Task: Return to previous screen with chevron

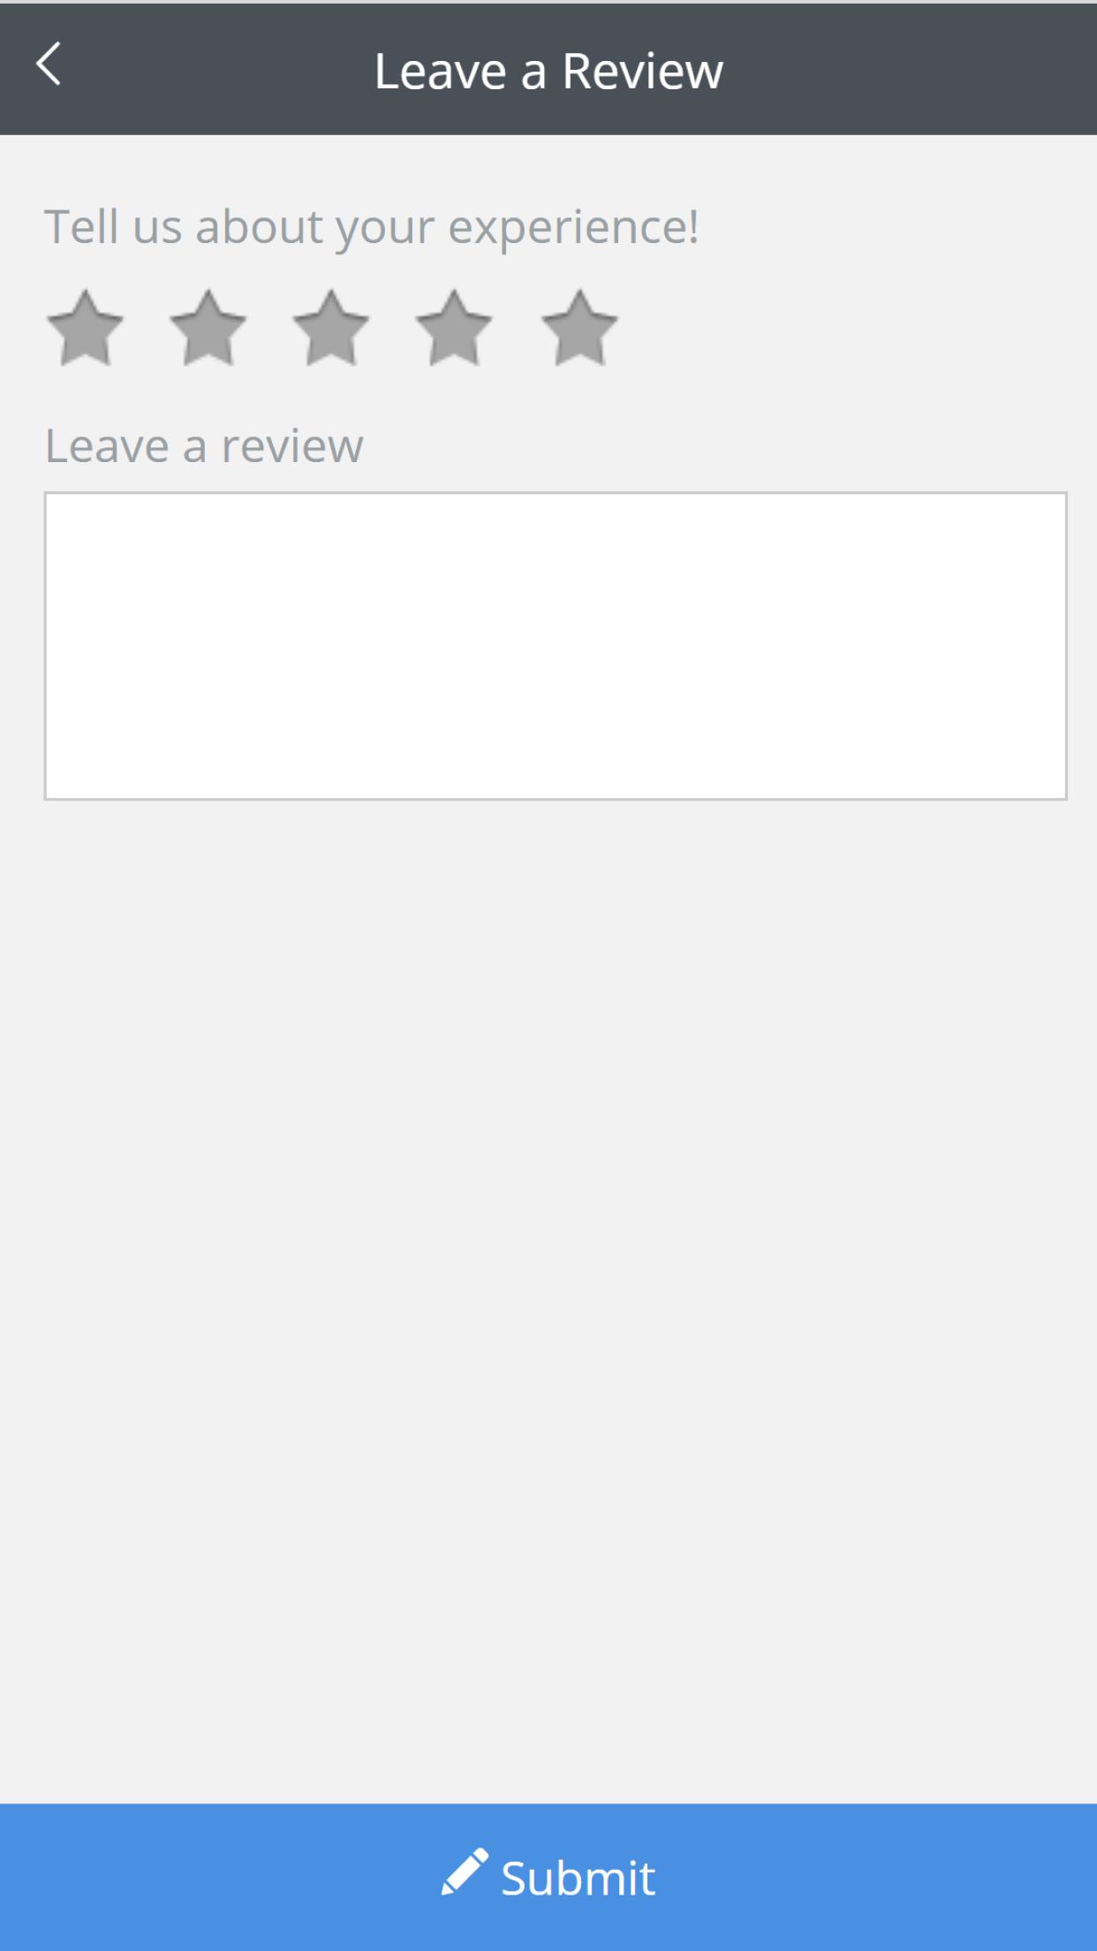Action: (49, 65)
